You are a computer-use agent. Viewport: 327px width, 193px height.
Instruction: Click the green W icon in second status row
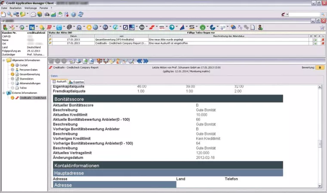point(315,43)
